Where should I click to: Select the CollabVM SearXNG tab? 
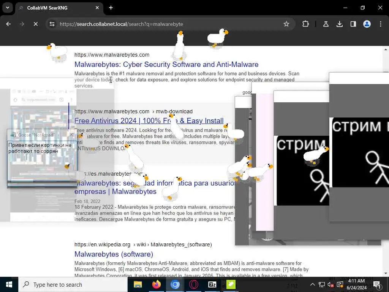click(x=59, y=8)
